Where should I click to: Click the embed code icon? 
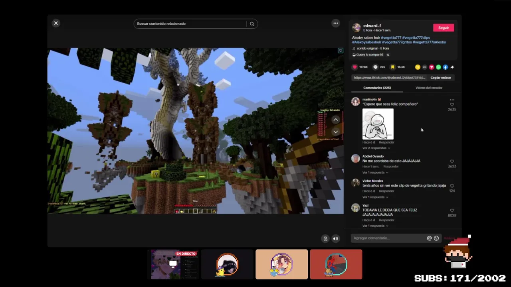[x=424, y=67]
